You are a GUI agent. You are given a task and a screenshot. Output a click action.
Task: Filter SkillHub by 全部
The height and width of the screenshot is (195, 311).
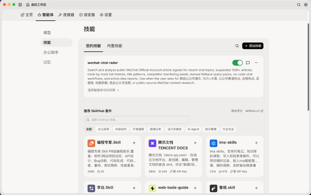click(89, 129)
